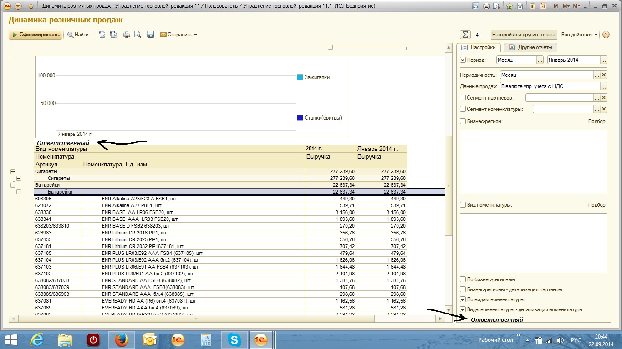
Task: Toggle the По бизнес-регионам checkbox
Action: coord(463,279)
